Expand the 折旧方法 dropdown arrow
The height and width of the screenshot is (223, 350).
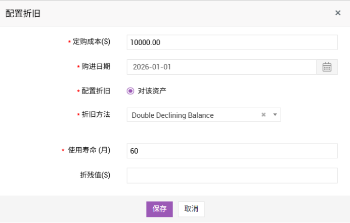pos(275,115)
